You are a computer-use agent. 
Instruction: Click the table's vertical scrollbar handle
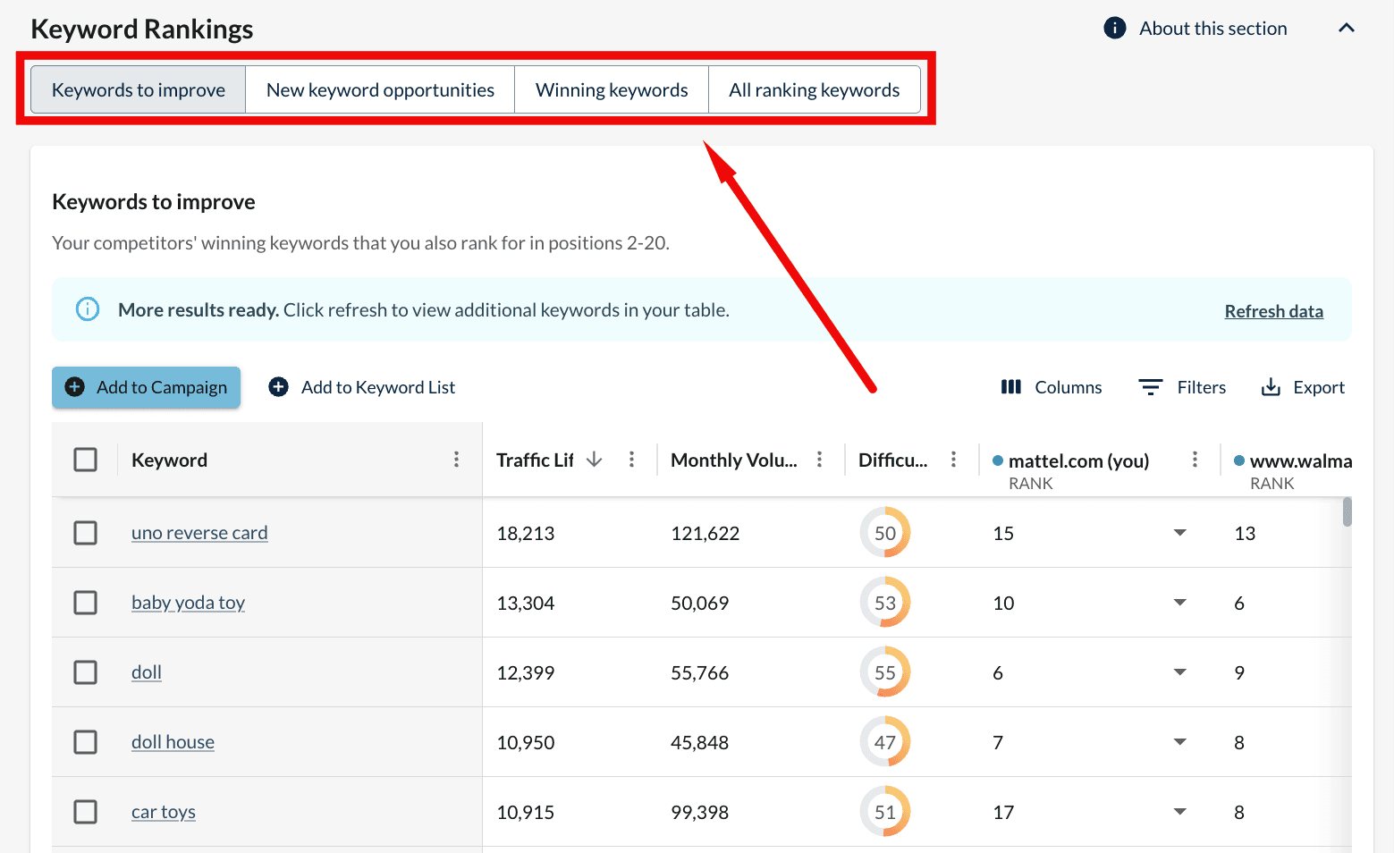tap(1347, 512)
